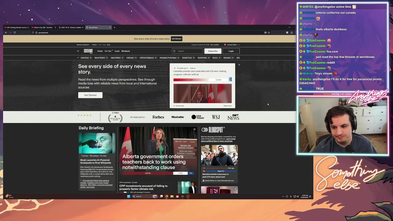This screenshot has height=221, width=393.
Task: Open File Explorer from the taskbar
Action: click(x=172, y=196)
